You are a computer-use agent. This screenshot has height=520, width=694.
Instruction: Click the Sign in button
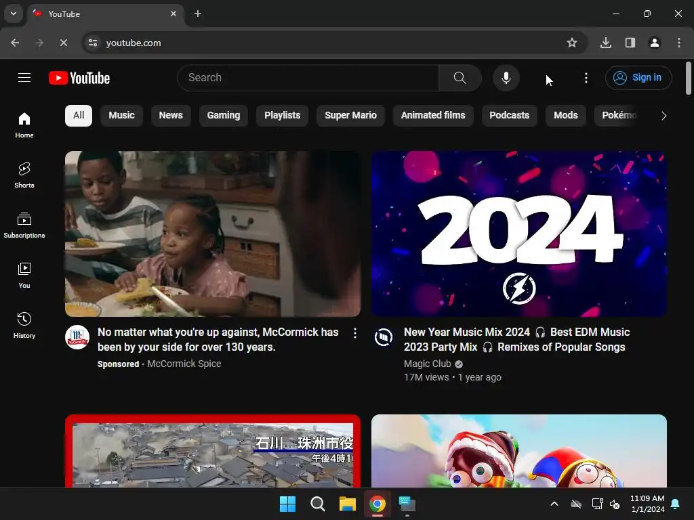coord(638,78)
